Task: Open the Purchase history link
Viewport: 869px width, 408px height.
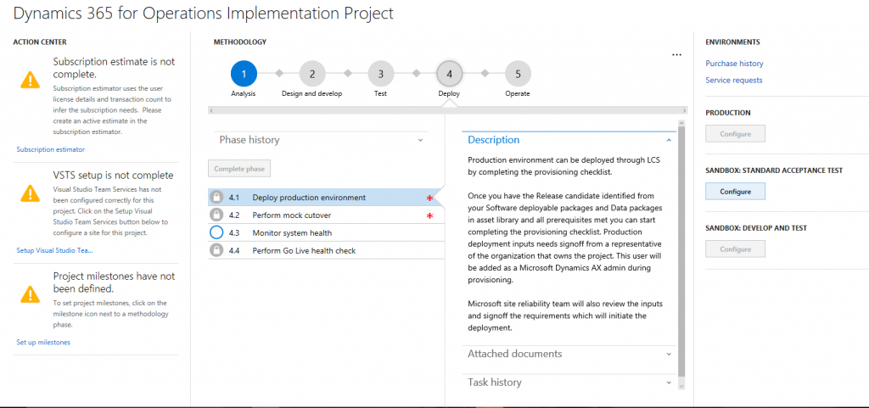Action: (x=734, y=64)
